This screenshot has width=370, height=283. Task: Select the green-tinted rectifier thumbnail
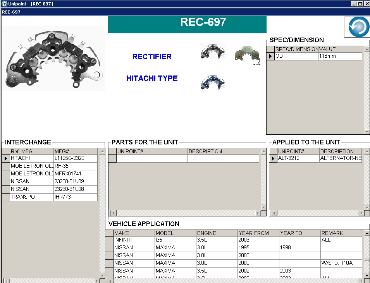pyautogui.click(x=247, y=54)
